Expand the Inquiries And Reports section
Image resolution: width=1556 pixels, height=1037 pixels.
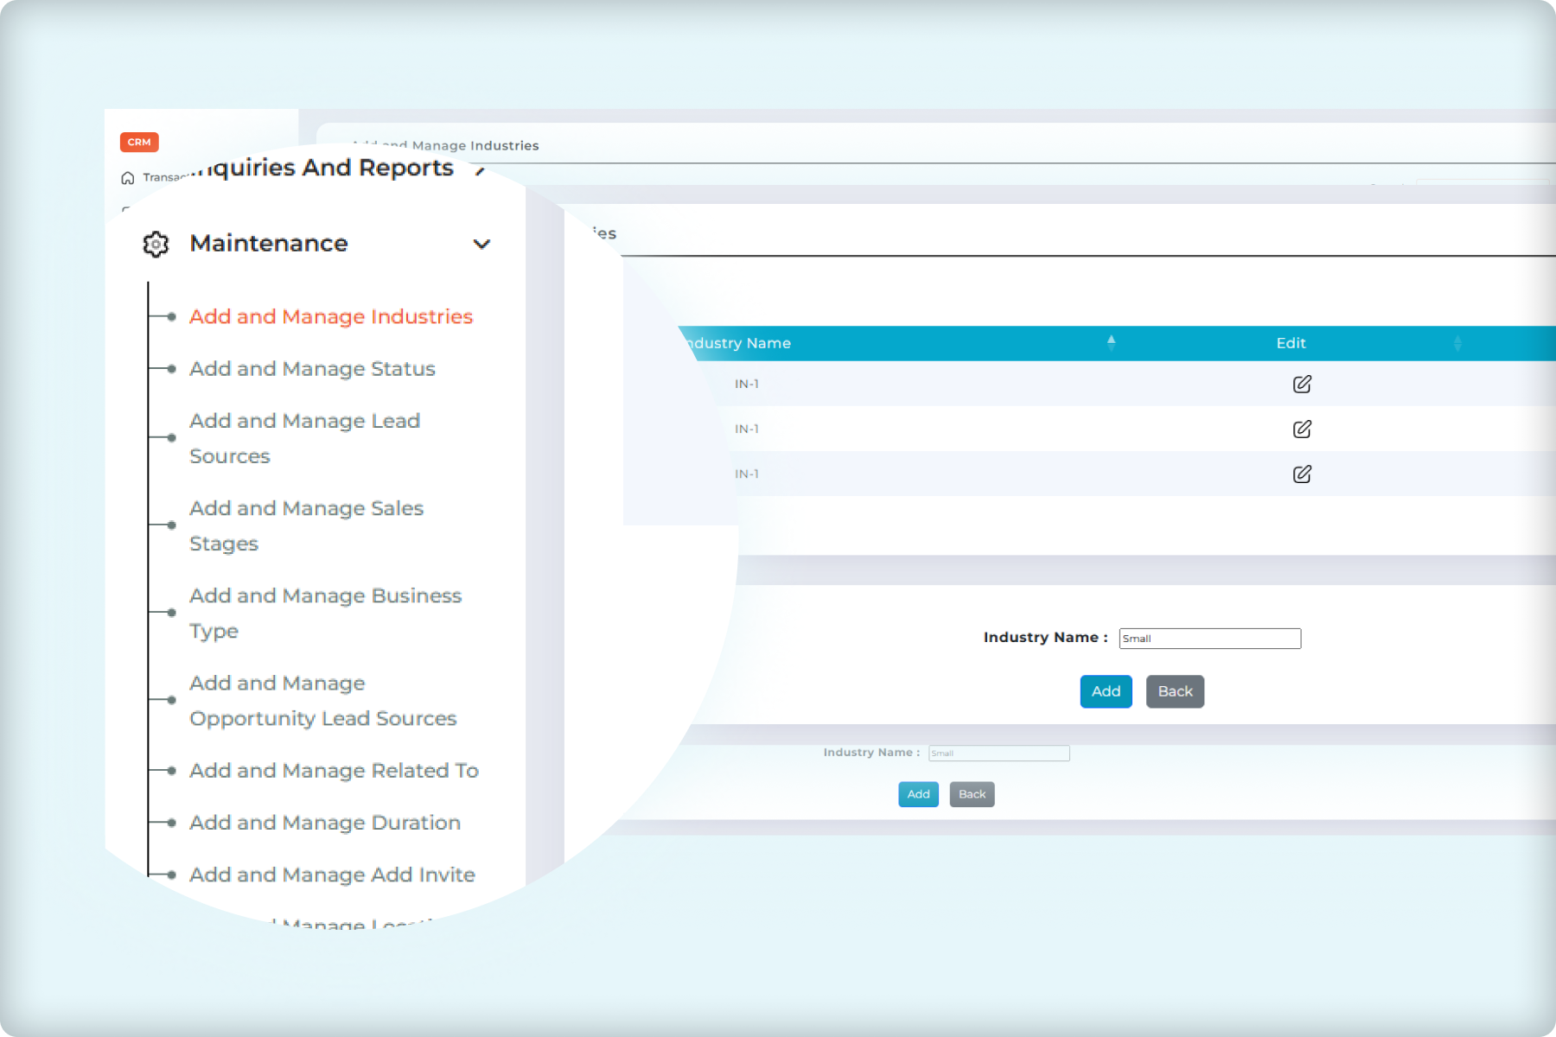[479, 171]
